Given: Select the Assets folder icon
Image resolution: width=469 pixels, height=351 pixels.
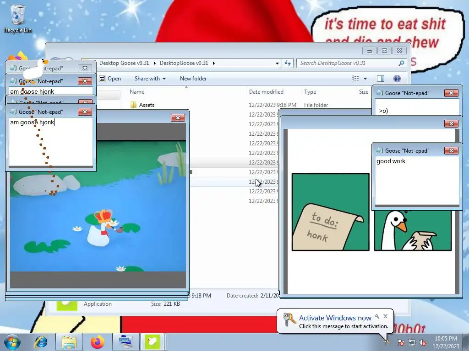Looking at the screenshot, I should [133, 105].
